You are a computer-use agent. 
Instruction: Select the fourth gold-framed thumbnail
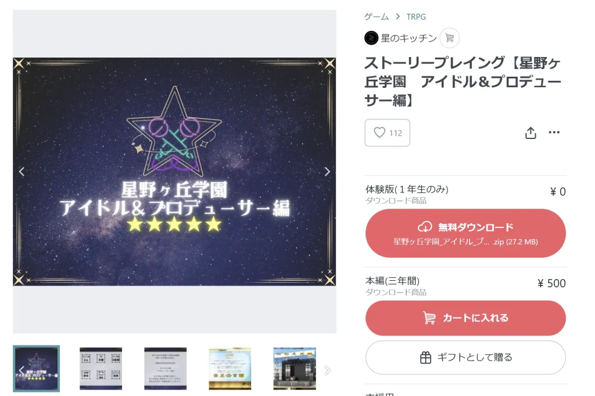tap(230, 368)
